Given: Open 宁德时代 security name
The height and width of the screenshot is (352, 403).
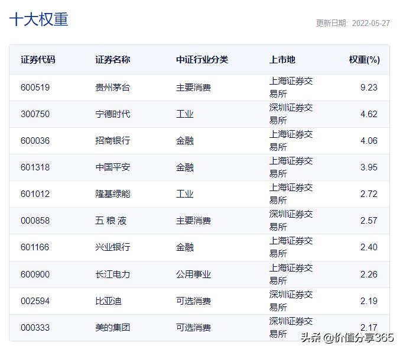Looking at the screenshot, I should [x=112, y=114].
